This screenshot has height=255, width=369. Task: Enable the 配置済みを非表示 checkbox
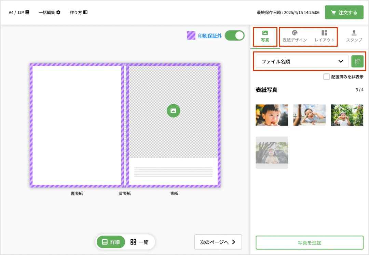[326, 77]
